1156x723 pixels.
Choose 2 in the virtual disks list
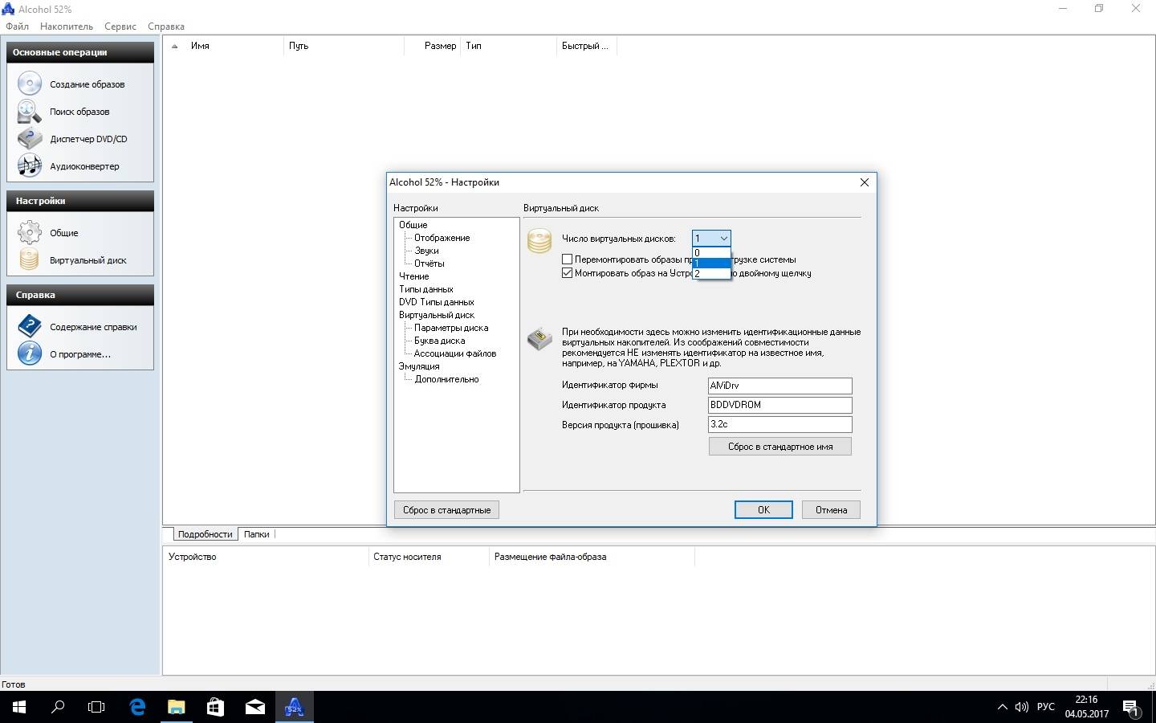(711, 273)
